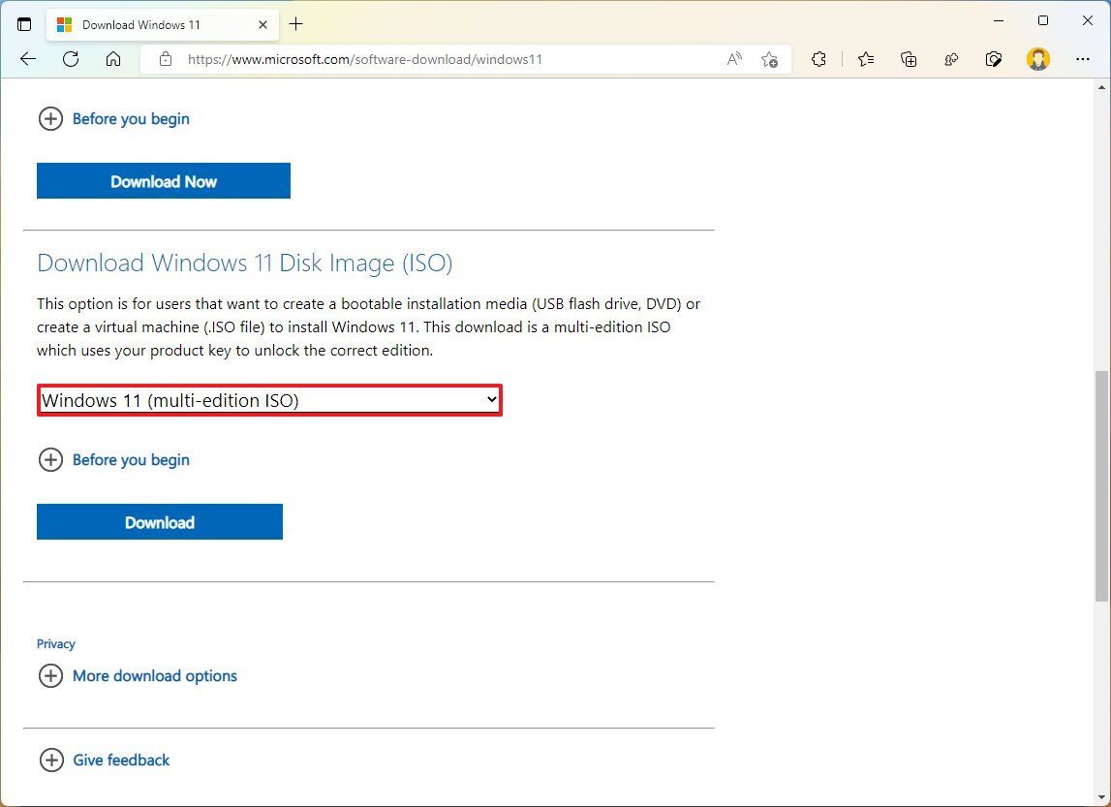Viewport: 1111px width, 807px height.
Task: Open the Privacy link
Action: pos(55,643)
